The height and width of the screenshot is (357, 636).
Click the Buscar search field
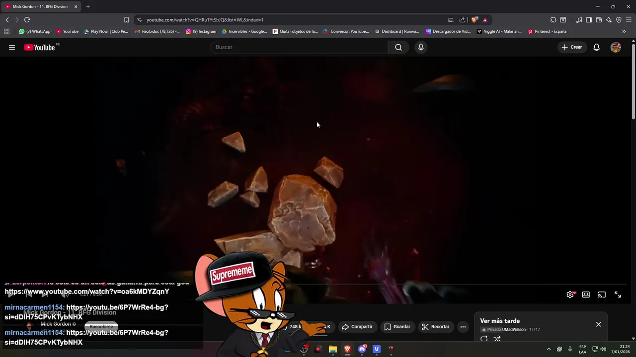point(299,47)
